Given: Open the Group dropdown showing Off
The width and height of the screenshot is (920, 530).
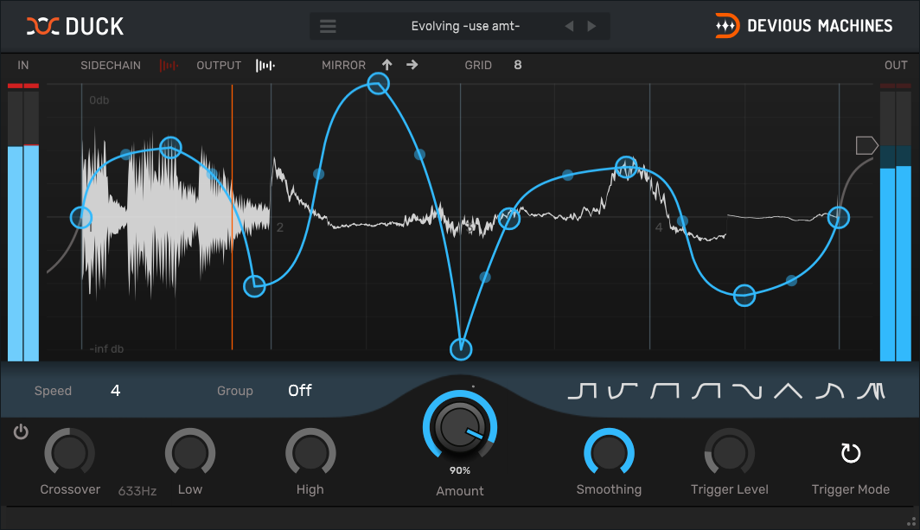Looking at the screenshot, I should pos(300,391).
